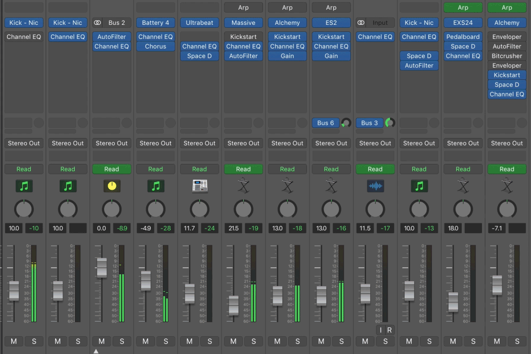Screen dimensions: 531x354
Task: Open the green Arp MIDI effect above EXS24
Action: 463,8
